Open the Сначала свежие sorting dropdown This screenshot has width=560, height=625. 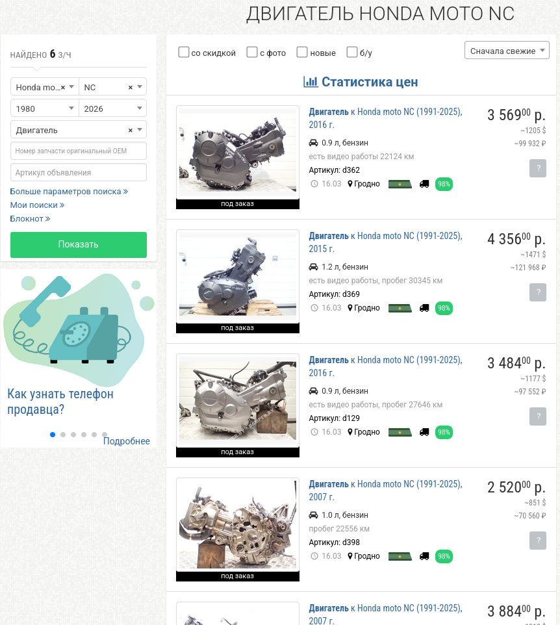pos(507,51)
